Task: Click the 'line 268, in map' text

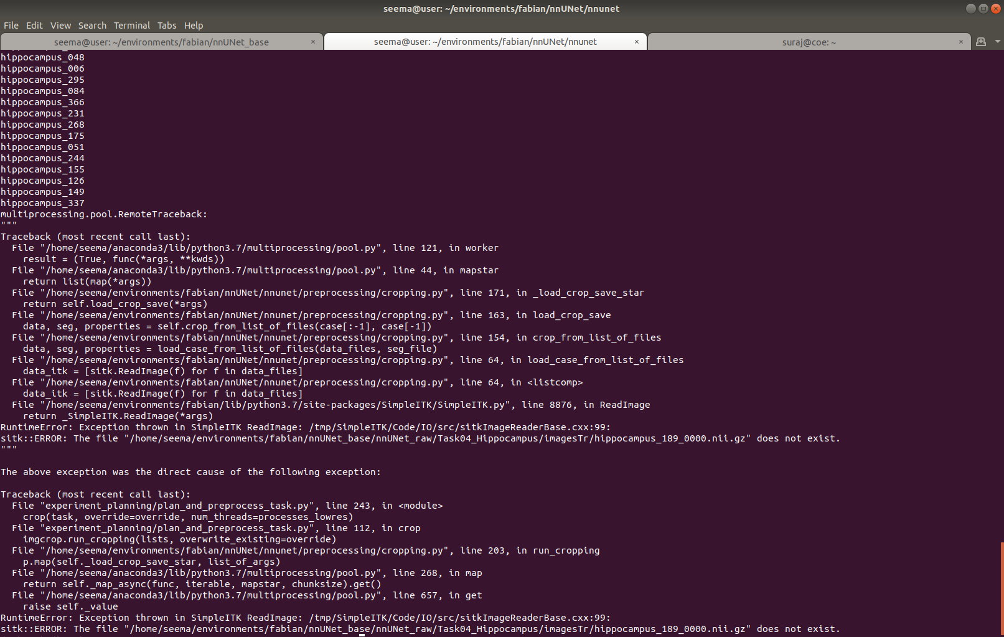Action: tap(438, 573)
